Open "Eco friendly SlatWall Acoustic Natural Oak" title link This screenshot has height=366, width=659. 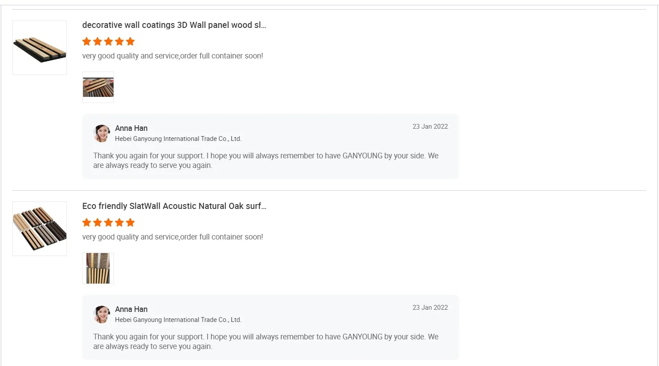point(174,206)
